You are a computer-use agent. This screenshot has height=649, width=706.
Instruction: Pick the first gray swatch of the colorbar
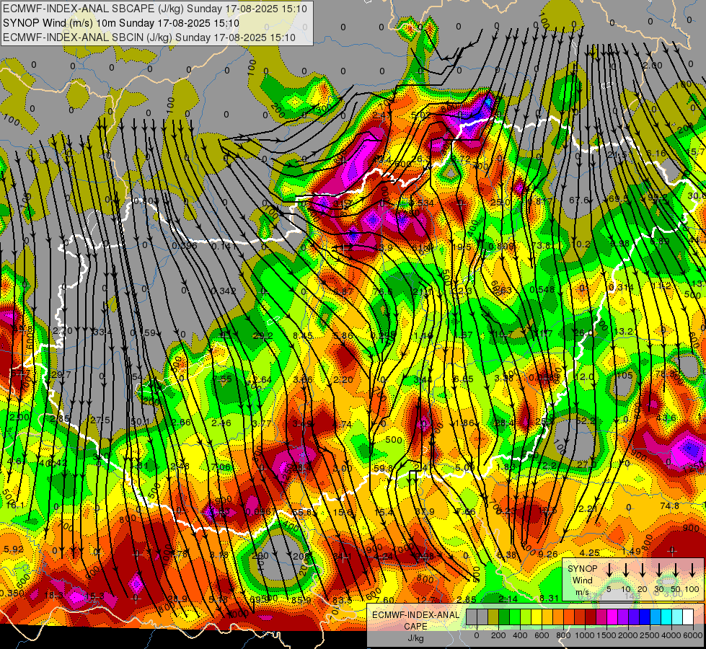(x=472, y=617)
